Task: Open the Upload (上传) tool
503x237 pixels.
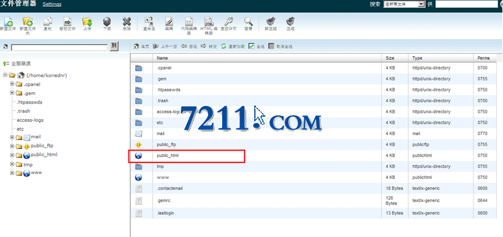Action: [x=87, y=22]
